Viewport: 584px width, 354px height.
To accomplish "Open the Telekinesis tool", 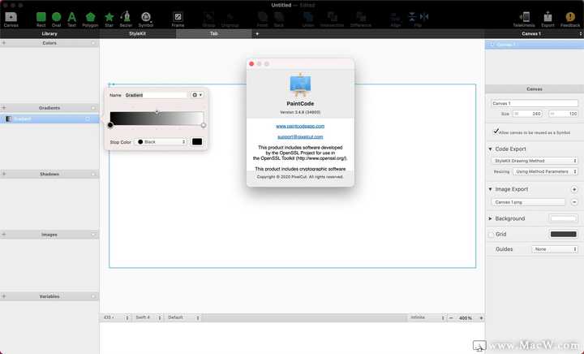I will click(524, 19).
